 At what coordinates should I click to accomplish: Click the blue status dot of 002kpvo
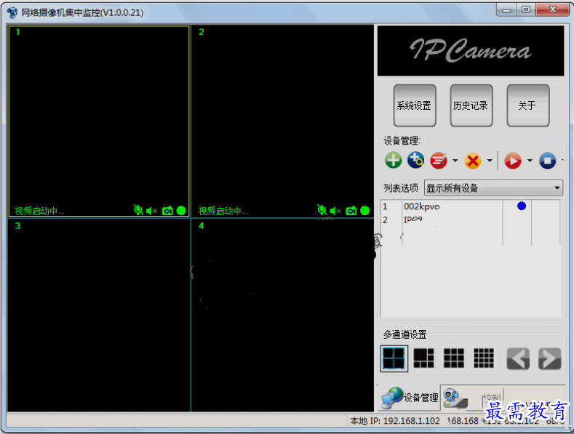point(522,206)
